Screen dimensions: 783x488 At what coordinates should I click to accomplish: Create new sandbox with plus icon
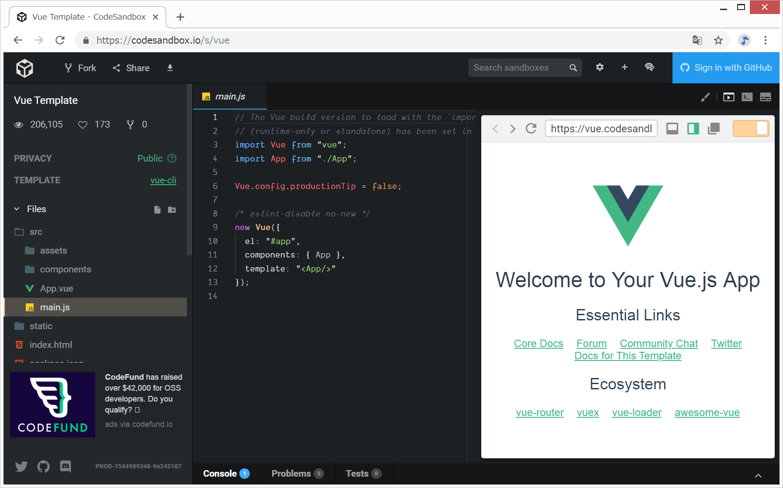click(x=624, y=67)
